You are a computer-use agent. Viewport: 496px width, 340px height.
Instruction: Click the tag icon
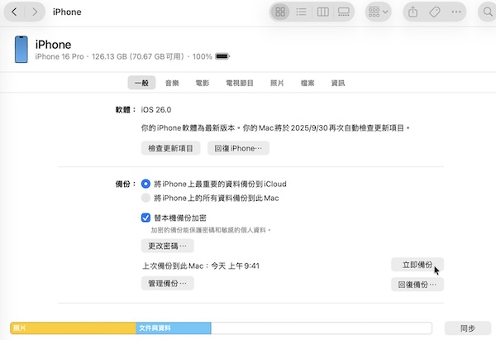(x=435, y=12)
